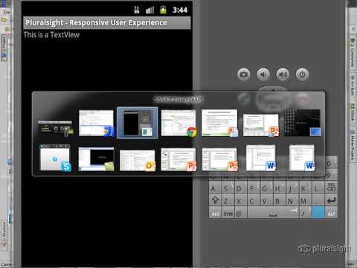Click the emulator power button
This screenshot has width=357, height=268.
pyautogui.click(x=302, y=74)
